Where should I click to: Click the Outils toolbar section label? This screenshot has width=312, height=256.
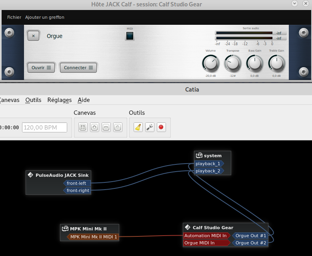pyautogui.click(x=137, y=113)
